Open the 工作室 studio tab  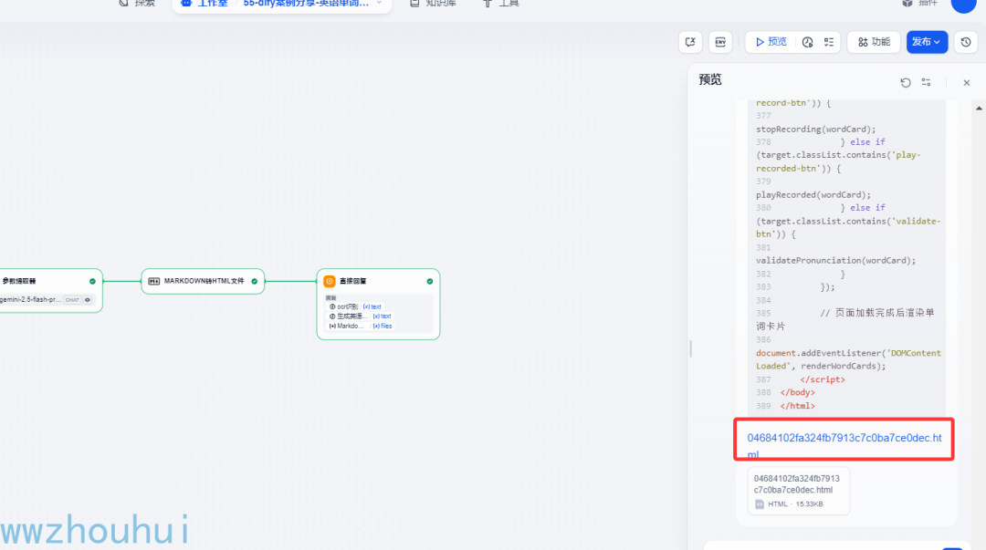pyautogui.click(x=205, y=3)
